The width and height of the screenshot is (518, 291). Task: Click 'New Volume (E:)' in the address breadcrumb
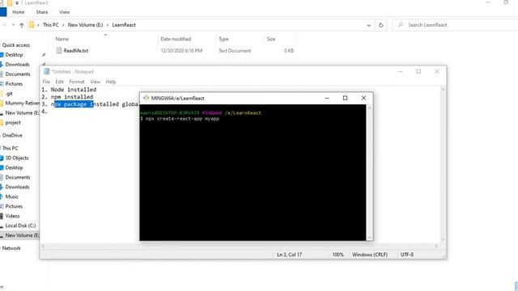pos(85,25)
